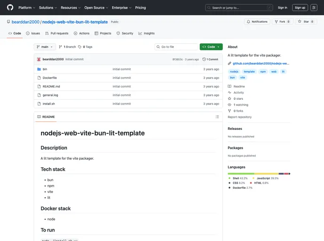Click the green Shell segment in languages bar
This screenshot has height=241, width=324.
[x=241, y=174]
